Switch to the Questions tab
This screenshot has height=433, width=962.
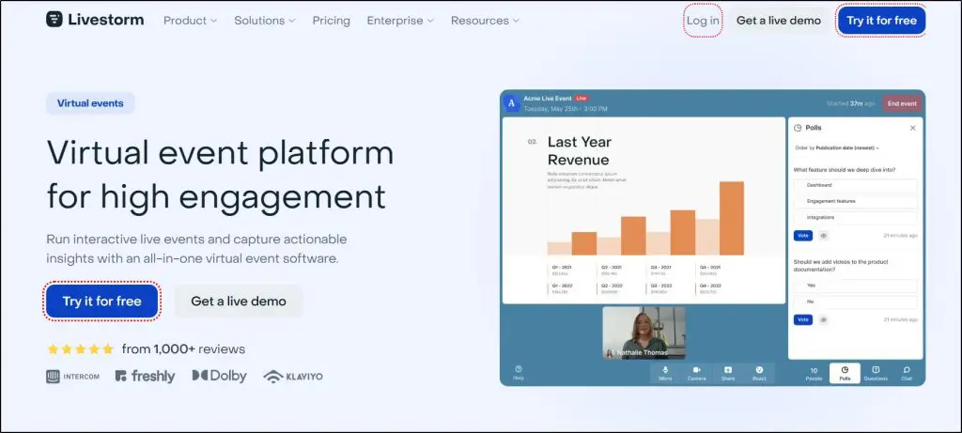coord(876,373)
